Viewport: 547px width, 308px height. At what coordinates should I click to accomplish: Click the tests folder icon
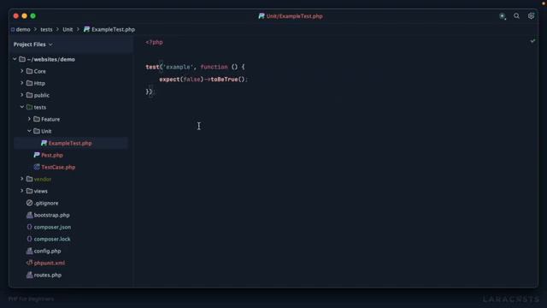tap(29, 107)
